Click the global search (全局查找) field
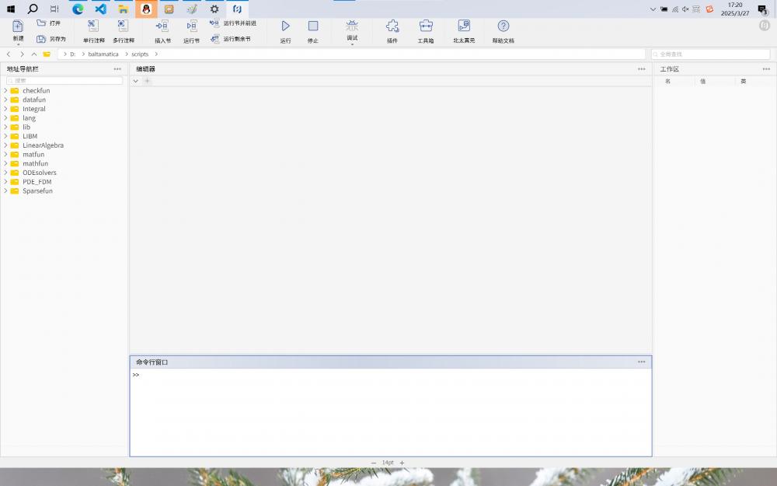Viewport: 777px width, 486px height. click(x=711, y=54)
